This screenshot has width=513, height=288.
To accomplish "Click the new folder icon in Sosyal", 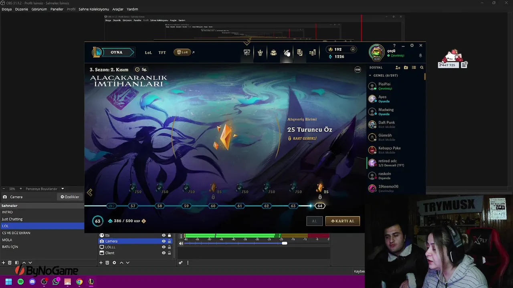I will pos(406,68).
